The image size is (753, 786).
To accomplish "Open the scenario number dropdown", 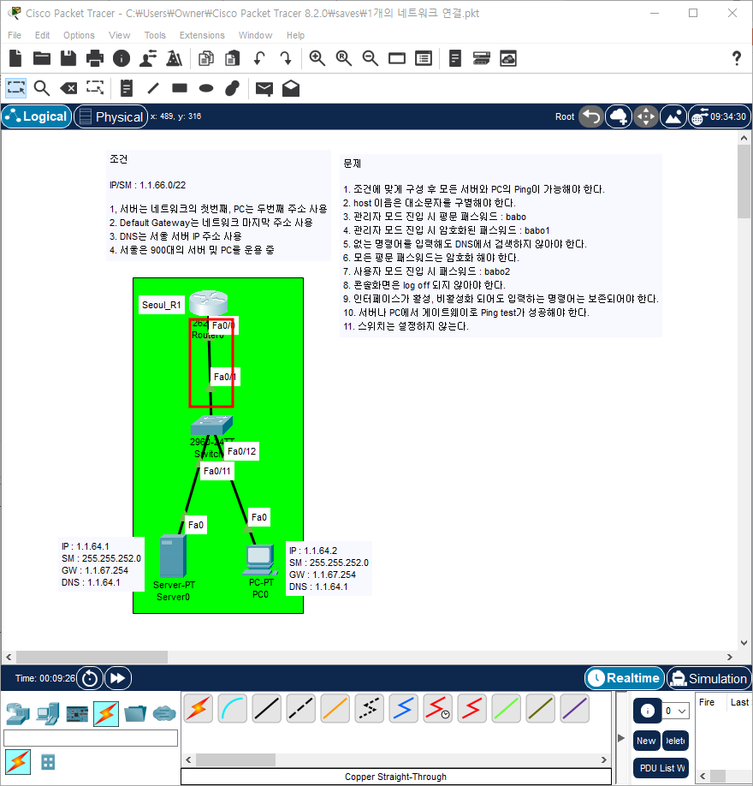I will point(676,711).
